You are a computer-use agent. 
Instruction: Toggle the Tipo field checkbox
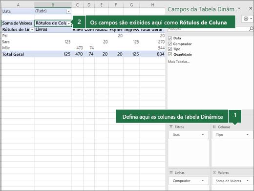point(170,49)
